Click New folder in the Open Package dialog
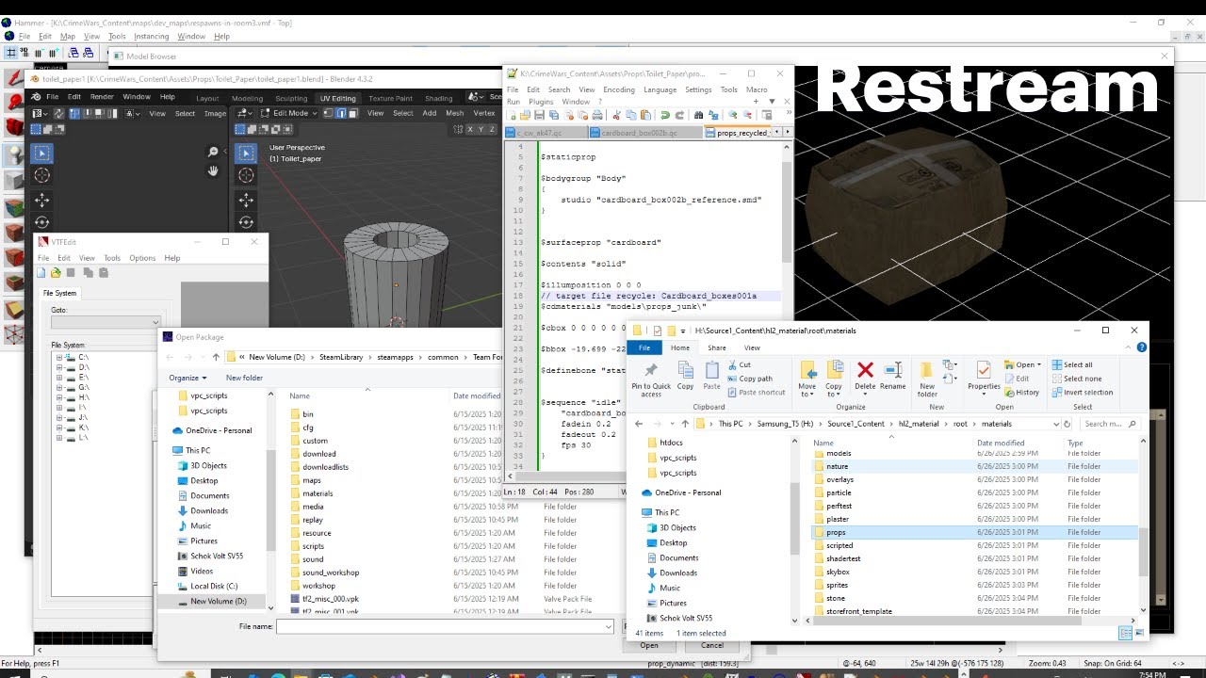 click(x=244, y=378)
